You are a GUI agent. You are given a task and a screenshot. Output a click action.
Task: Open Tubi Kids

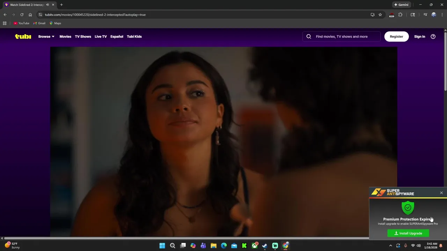[134, 36]
